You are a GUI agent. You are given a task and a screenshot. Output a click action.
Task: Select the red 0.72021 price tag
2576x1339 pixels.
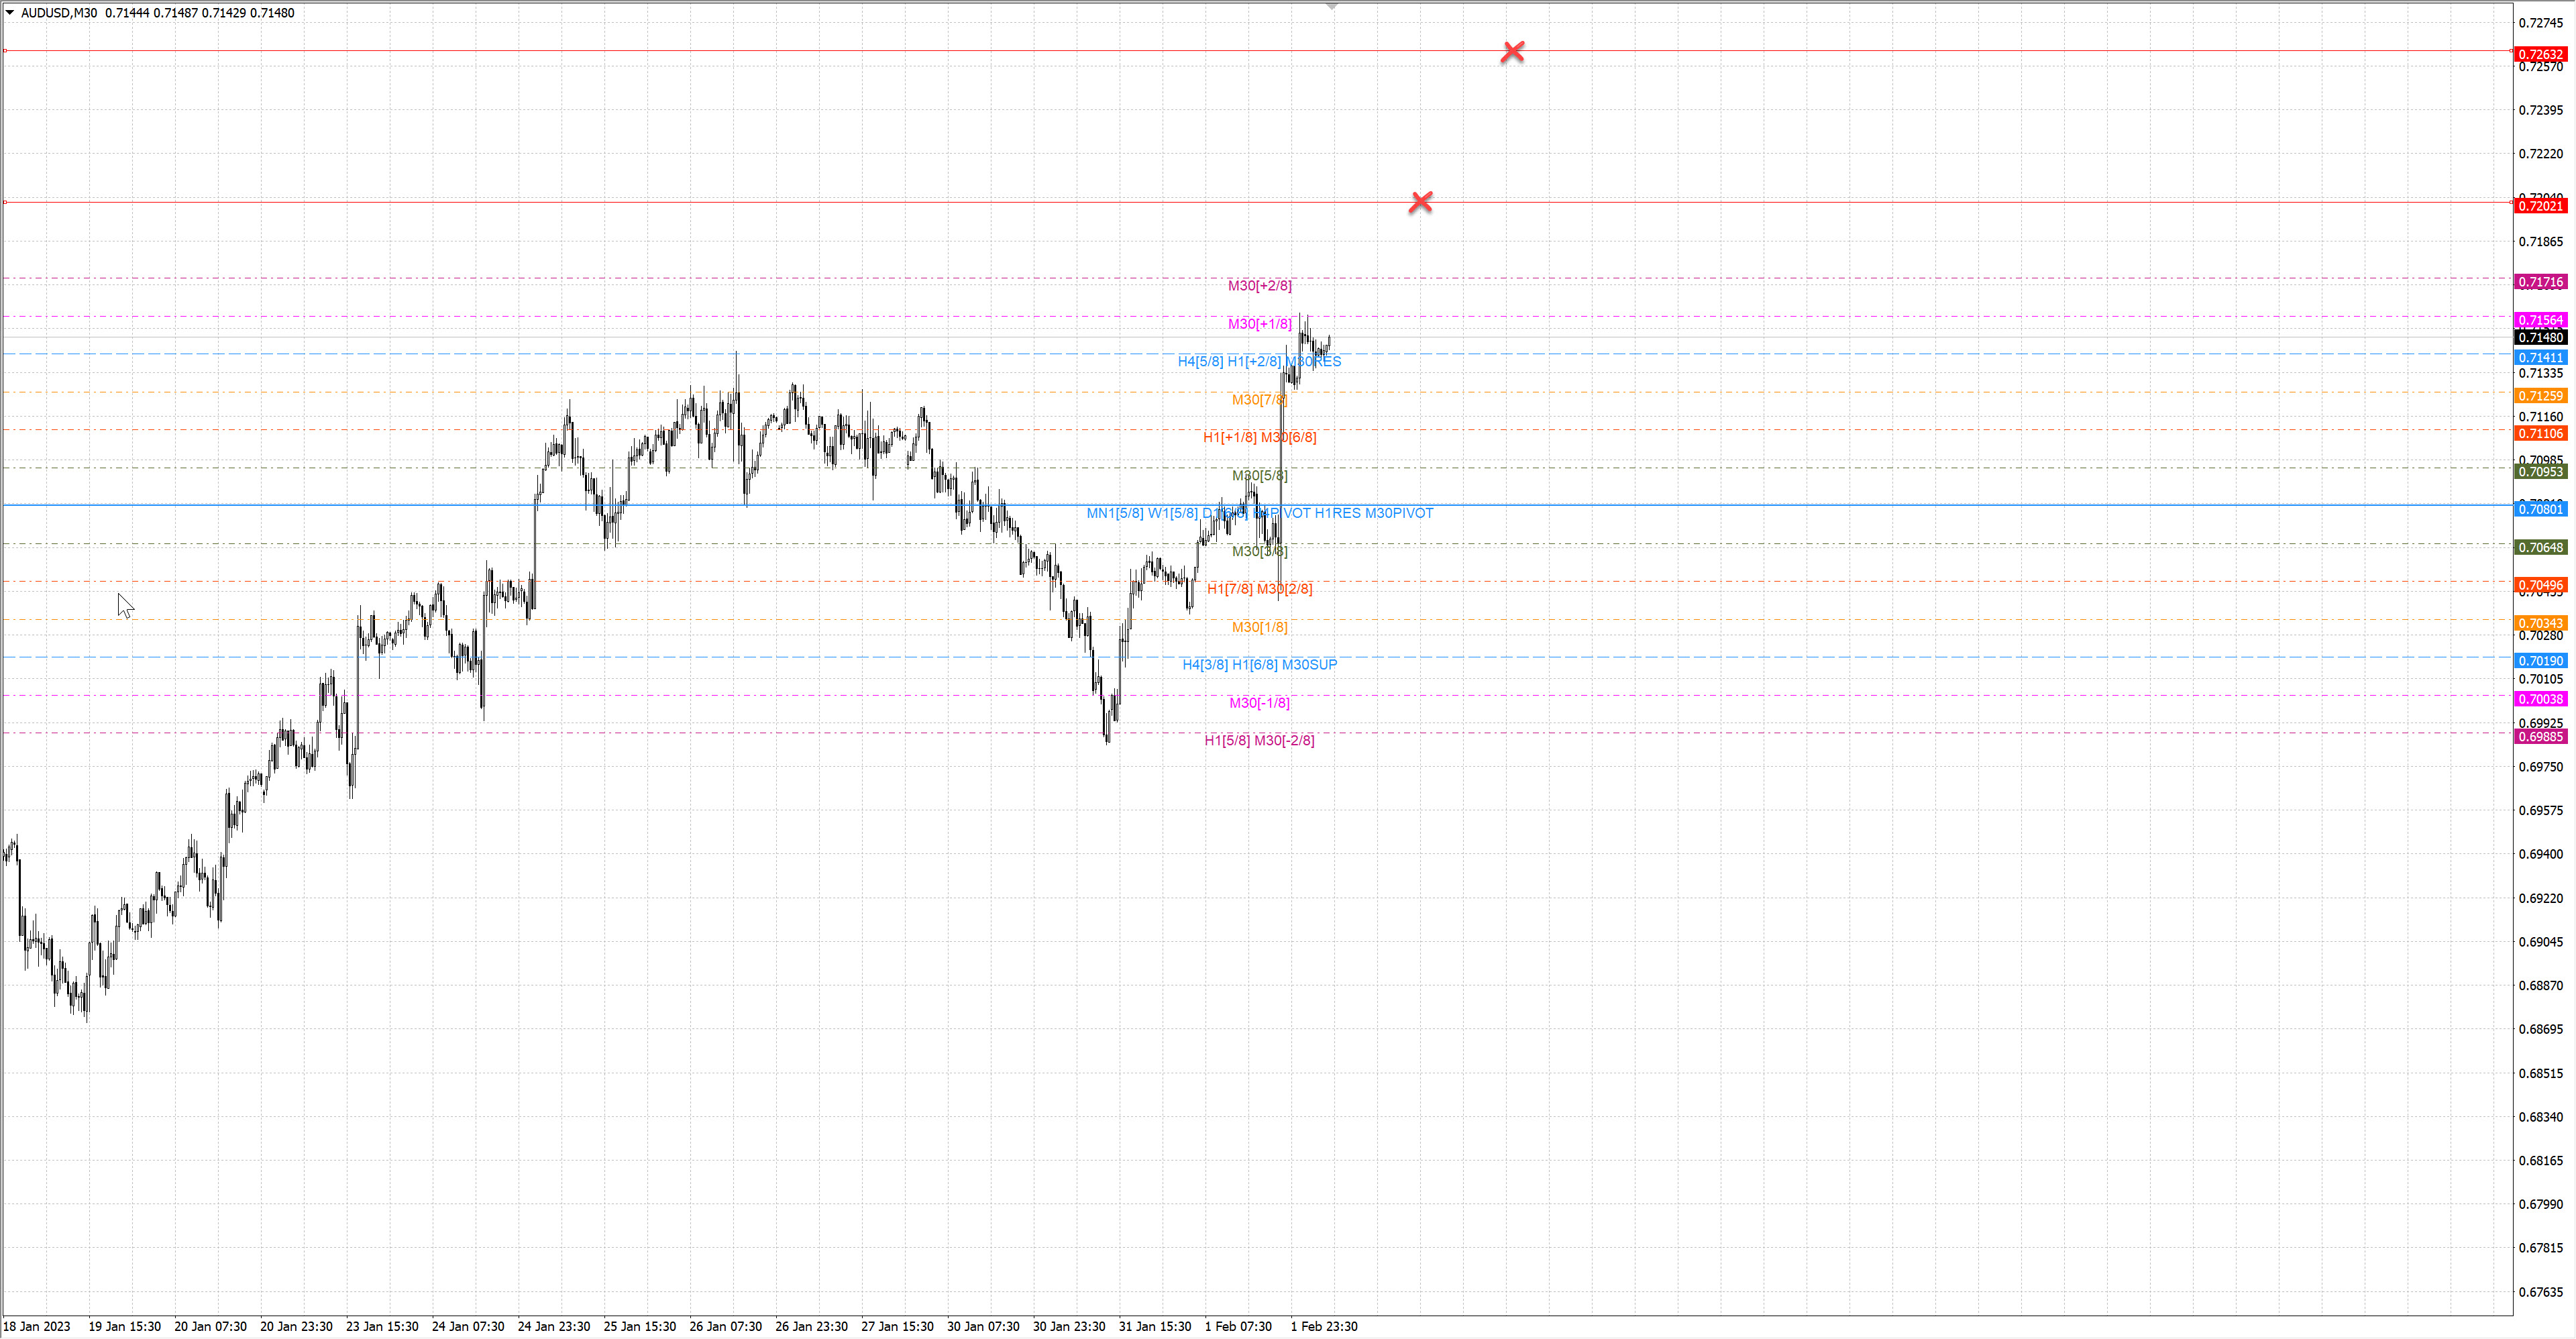2540,206
